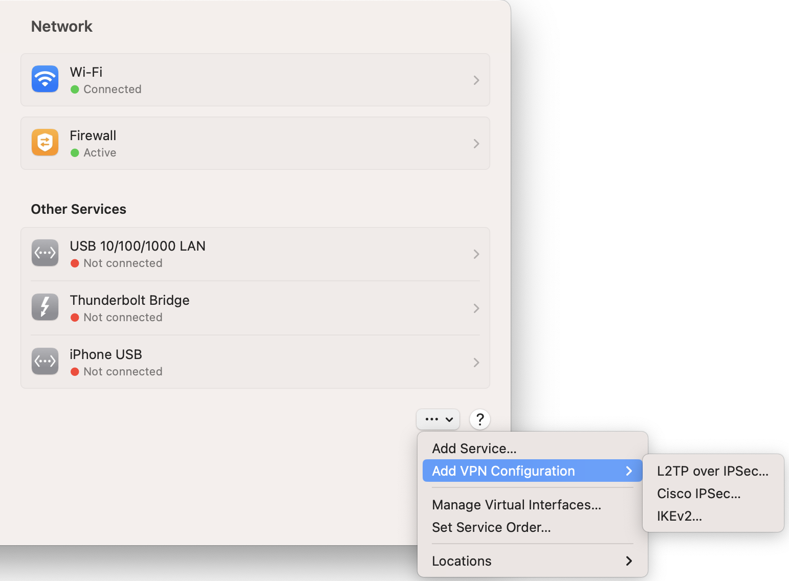Click the Wi-Fi row label
Image resolution: width=789 pixels, height=581 pixels.
click(x=86, y=72)
